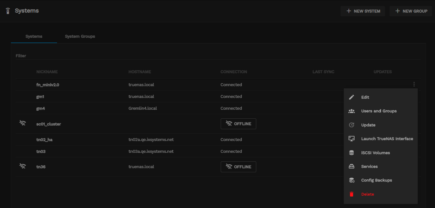Click the iSCSI Volumes disk stack icon
The height and width of the screenshot is (208, 435).
tap(351, 153)
